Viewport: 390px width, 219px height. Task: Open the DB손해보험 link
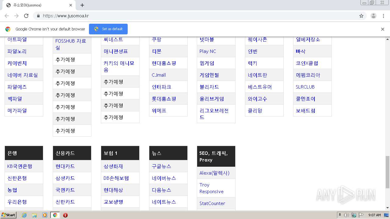[x=116, y=178]
